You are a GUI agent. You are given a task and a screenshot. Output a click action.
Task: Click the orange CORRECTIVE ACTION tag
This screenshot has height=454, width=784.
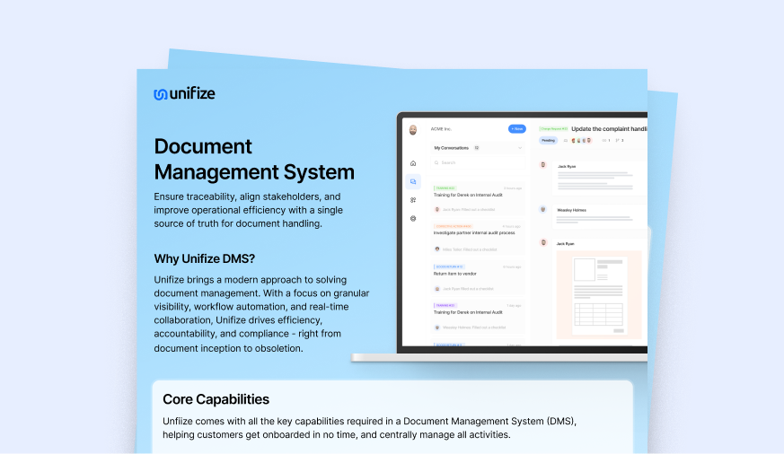(x=453, y=226)
